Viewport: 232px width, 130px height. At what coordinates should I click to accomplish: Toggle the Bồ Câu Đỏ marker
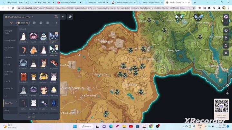(x=43, y=50)
